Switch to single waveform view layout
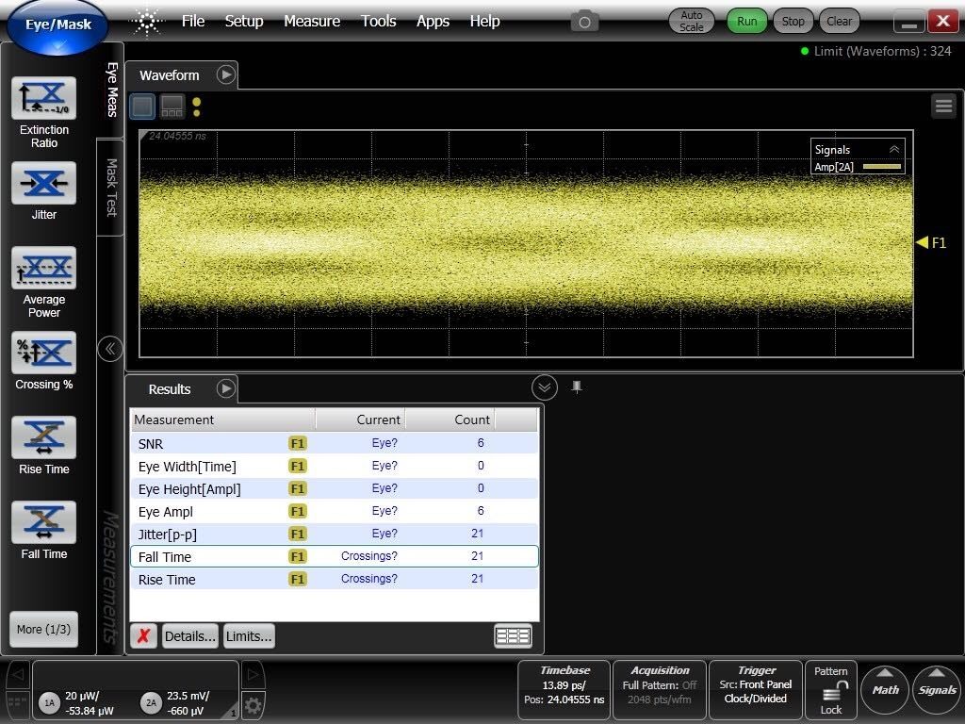 point(142,106)
